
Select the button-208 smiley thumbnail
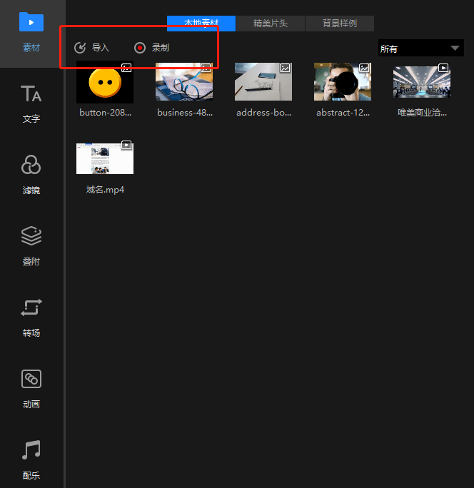click(105, 83)
